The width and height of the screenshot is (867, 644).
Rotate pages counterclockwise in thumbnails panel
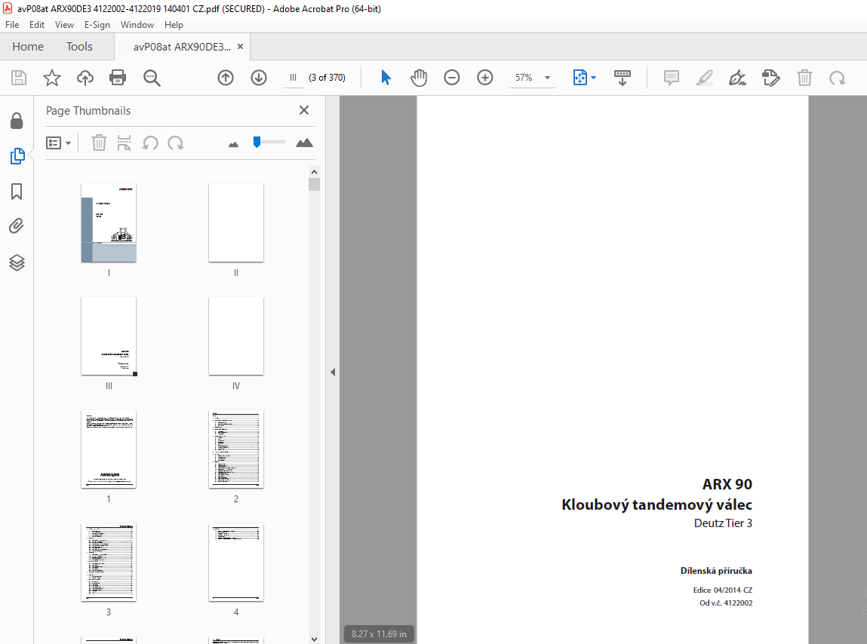coord(150,143)
